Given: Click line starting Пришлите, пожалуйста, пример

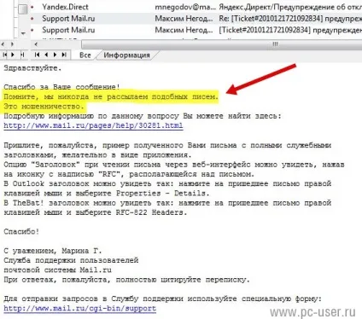Looking at the screenshot, I should click(167, 145).
